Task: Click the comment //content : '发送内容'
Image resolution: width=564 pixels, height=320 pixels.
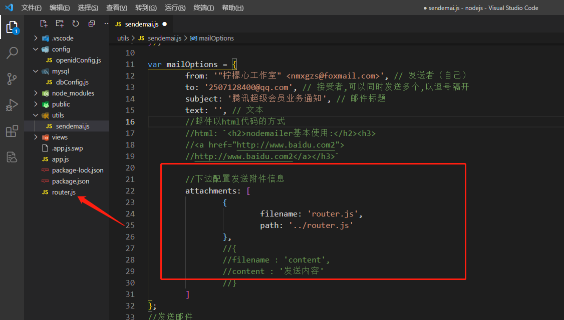Action: point(273,271)
